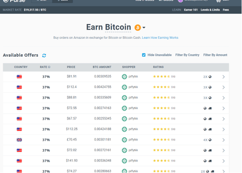Click shopper avatar in the £70.45 row
The height and width of the screenshot is (173, 242).
pos(124,140)
